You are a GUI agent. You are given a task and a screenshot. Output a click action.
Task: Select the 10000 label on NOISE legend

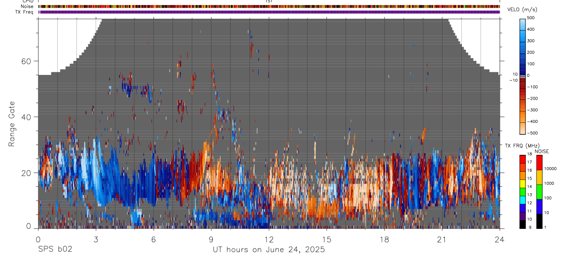pos(550,169)
